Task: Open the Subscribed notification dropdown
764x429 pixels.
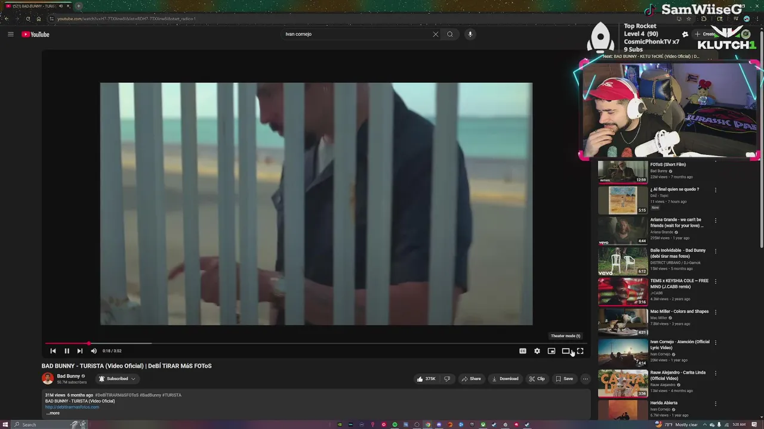Action: pos(117,378)
